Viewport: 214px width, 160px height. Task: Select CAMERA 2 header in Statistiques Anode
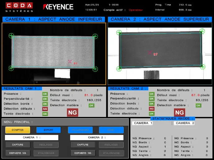[184, 123]
